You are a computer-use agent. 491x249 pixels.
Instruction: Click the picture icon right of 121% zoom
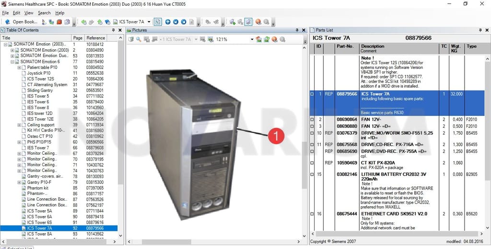click(258, 39)
